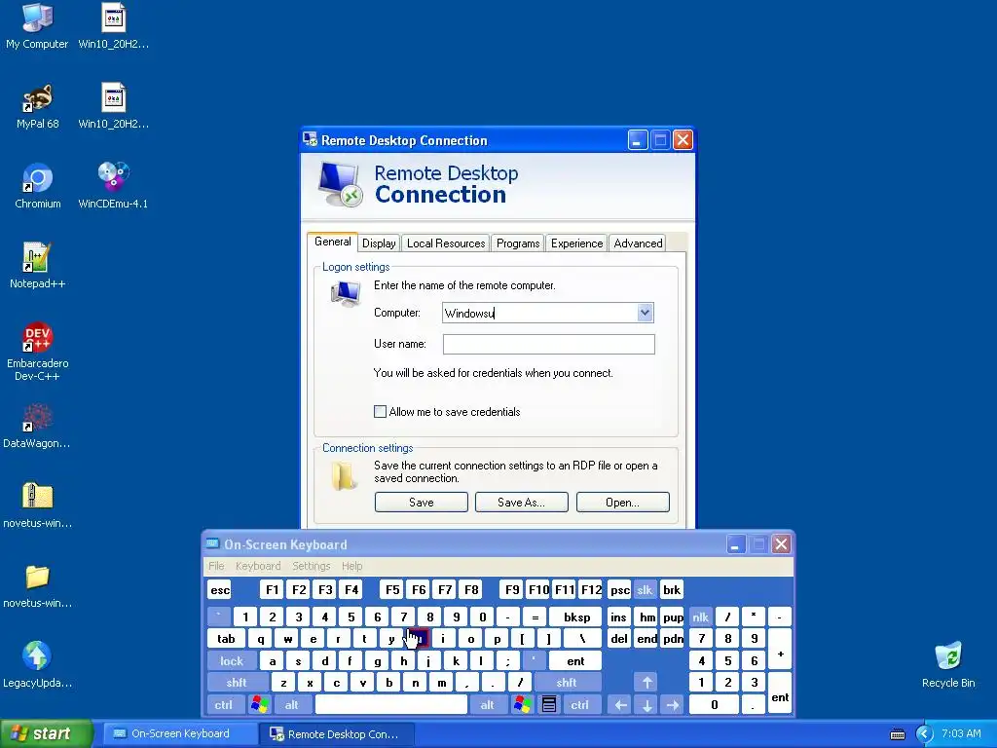Image resolution: width=997 pixels, height=748 pixels.
Task: Click the application menu key on keyboard
Action: 549,705
